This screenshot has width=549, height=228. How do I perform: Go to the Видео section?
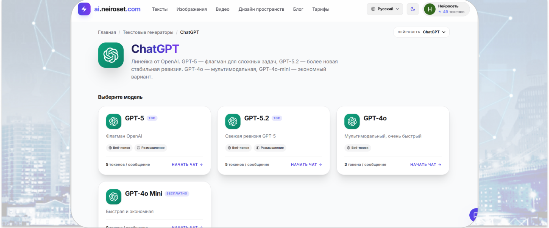[222, 9]
